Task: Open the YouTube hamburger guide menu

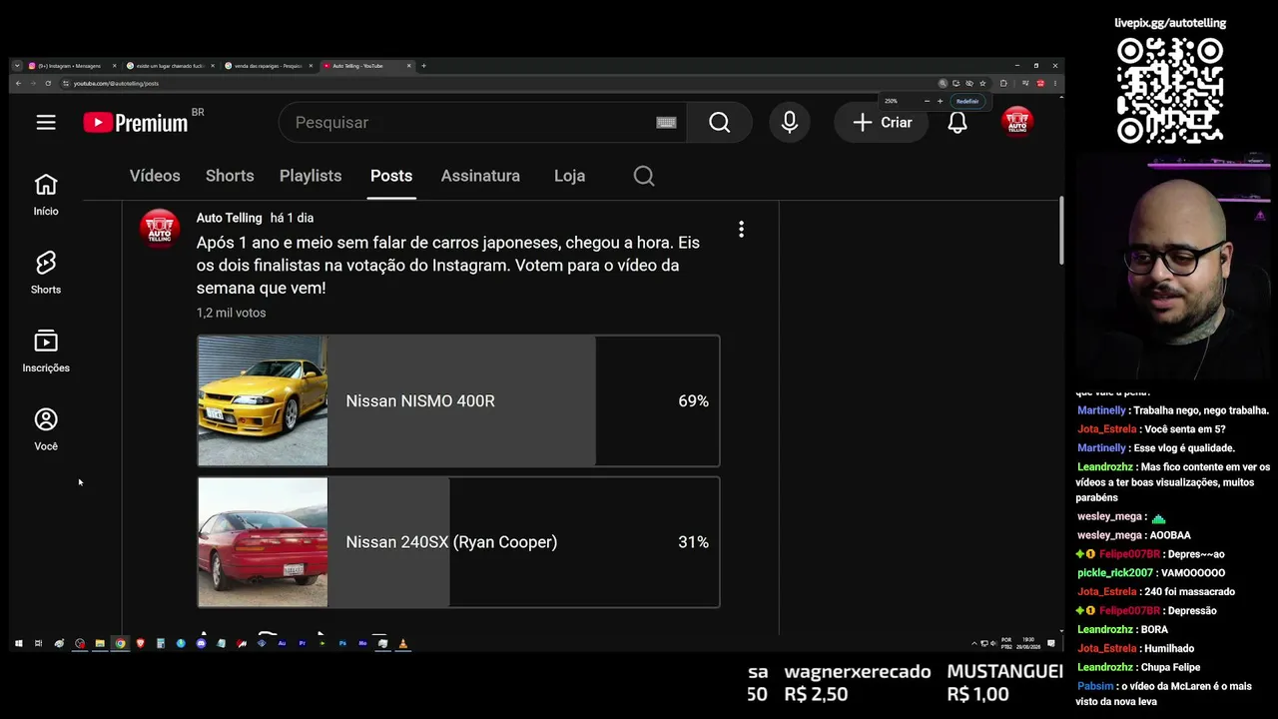Action: (x=46, y=122)
